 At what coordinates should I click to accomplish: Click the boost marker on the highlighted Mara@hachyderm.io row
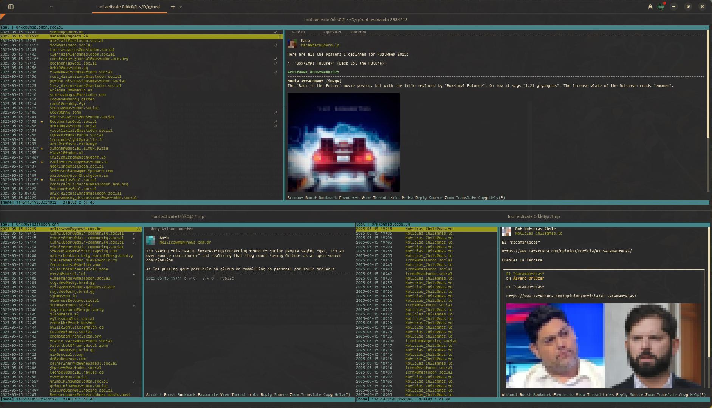pos(280,36)
